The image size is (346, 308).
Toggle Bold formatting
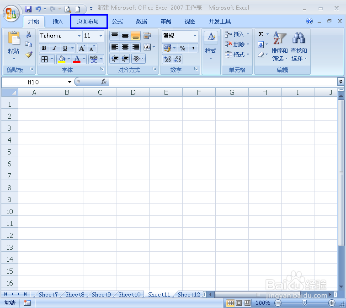click(x=44, y=48)
